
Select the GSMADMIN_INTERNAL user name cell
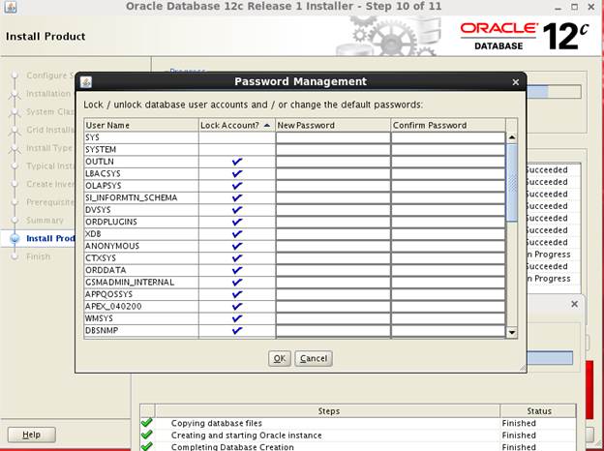pyautogui.click(x=141, y=283)
